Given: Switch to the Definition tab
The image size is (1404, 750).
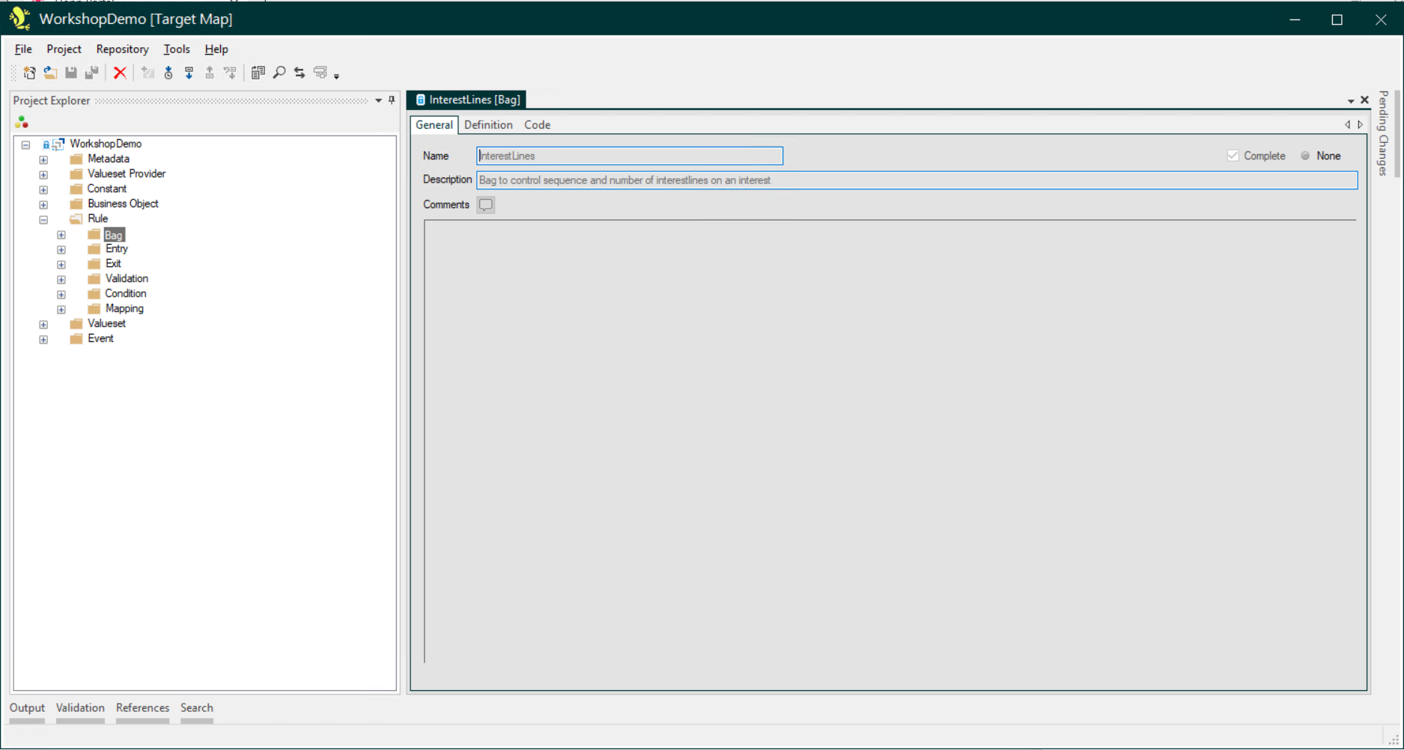Looking at the screenshot, I should pos(488,125).
